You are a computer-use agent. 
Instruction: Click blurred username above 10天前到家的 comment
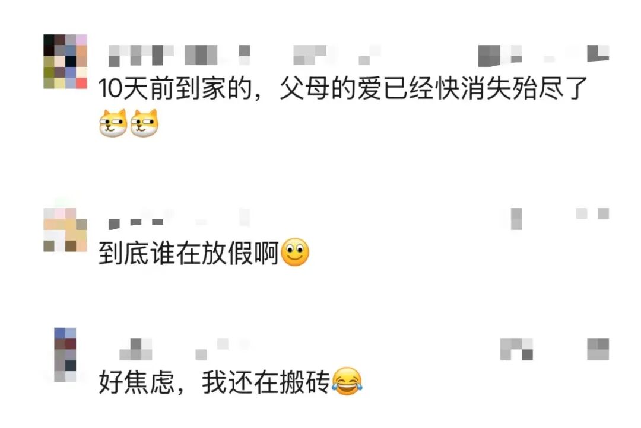coord(179,56)
